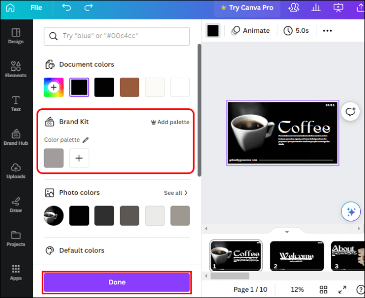Viewport: 365px width, 298px height.
Task: Click the Default colors palette icon
Action: coord(50,250)
